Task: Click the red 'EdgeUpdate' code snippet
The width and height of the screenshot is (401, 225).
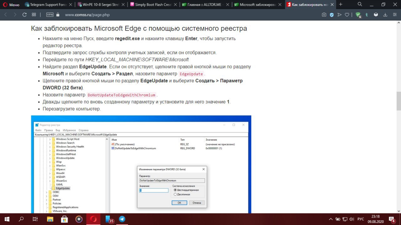Action: click(x=191, y=74)
